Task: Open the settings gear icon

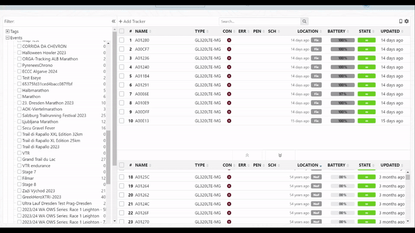Action: [x=406, y=21]
